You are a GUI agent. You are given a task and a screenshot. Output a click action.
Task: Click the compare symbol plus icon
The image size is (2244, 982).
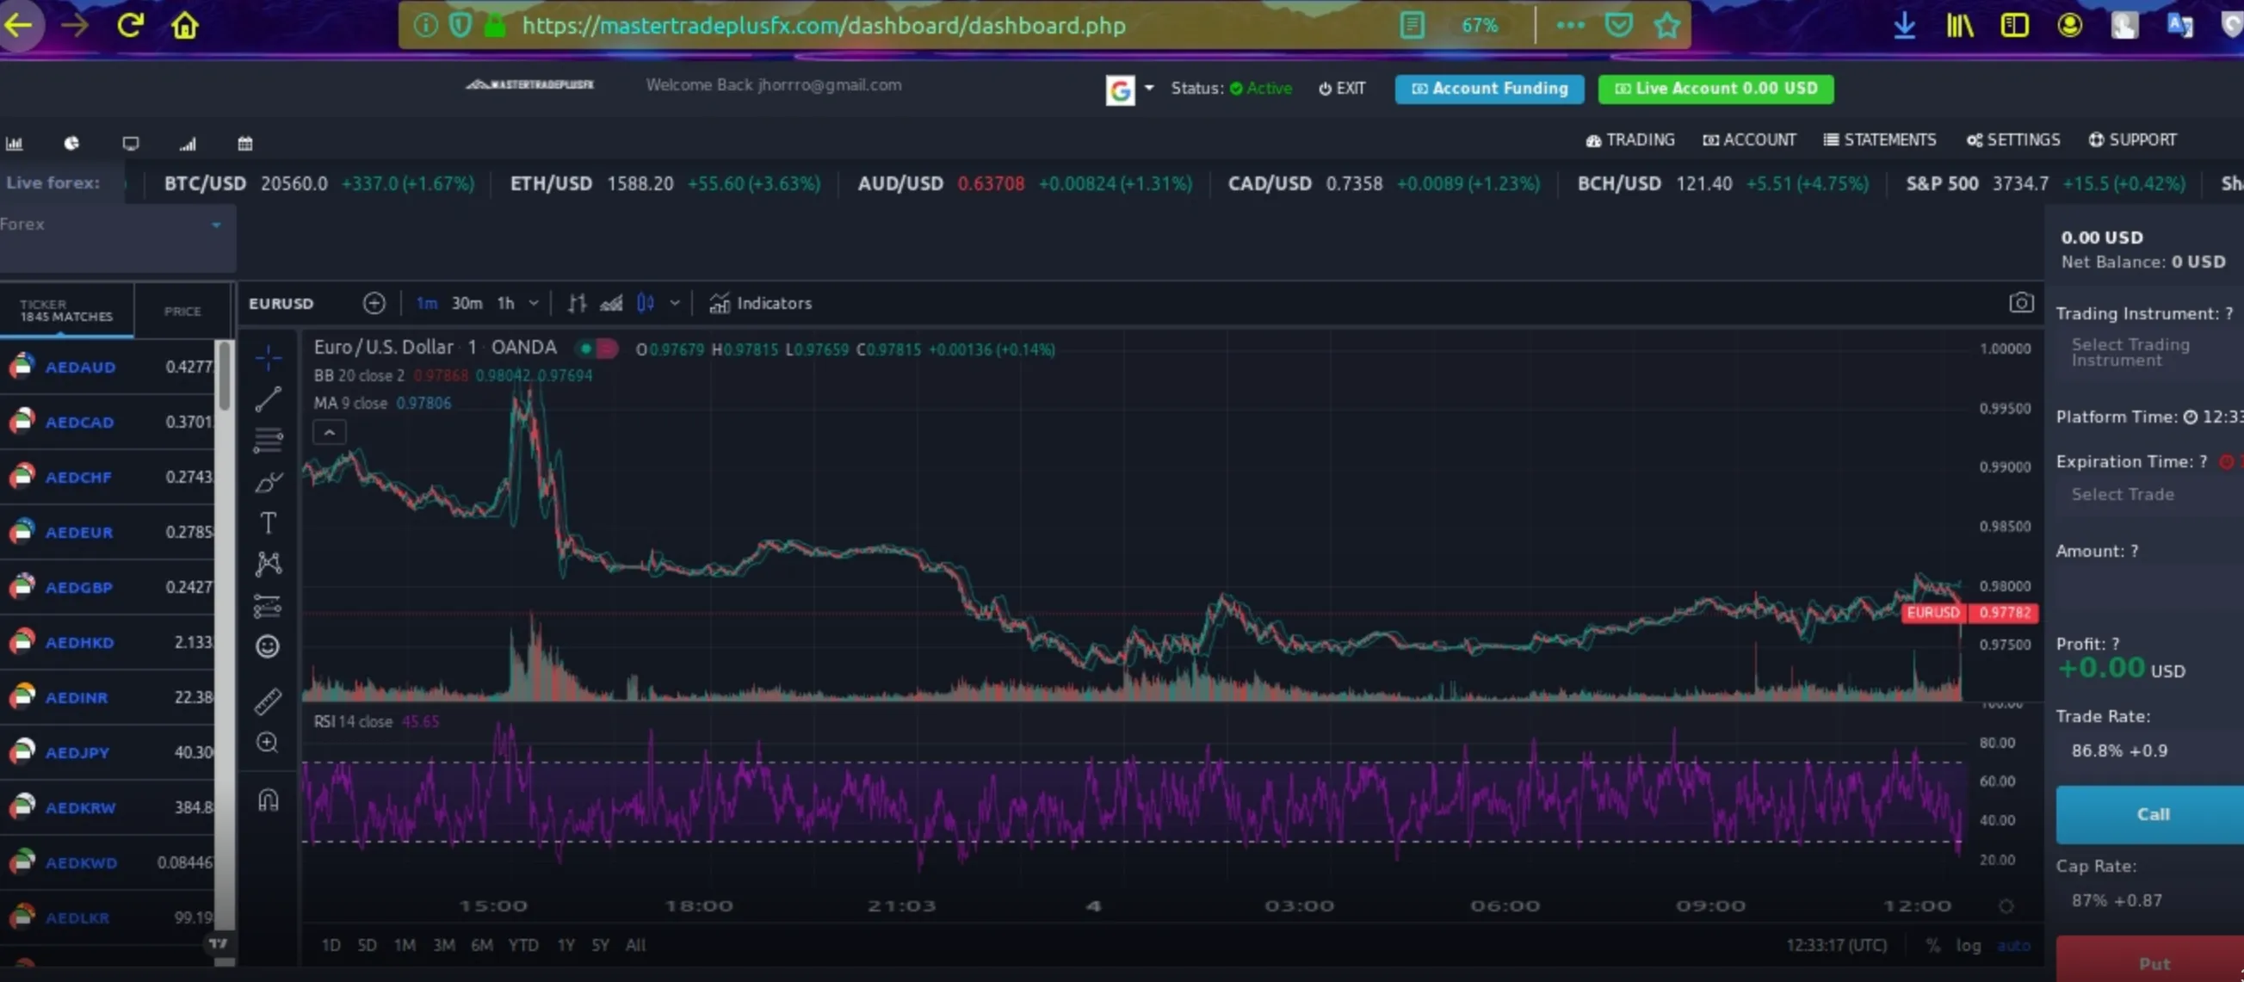[374, 303]
